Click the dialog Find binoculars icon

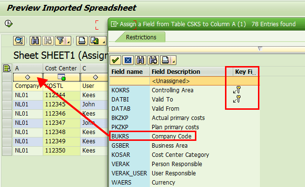point(140,60)
